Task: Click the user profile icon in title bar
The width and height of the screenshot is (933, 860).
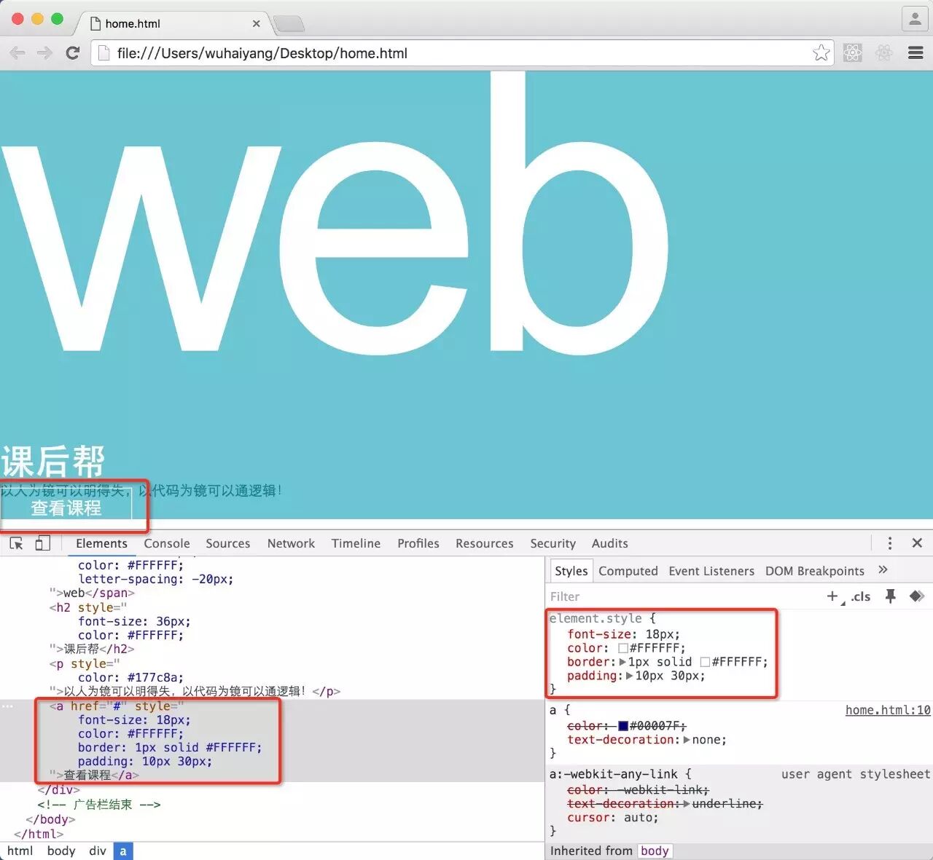Action: [x=915, y=18]
